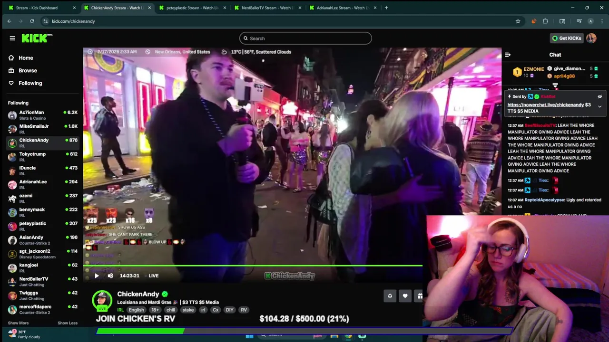This screenshot has width=609, height=342.
Task: Click the video progress bar
Action: 253,266
